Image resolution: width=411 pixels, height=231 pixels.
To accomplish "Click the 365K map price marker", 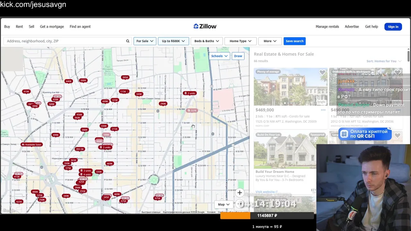I will pos(74,160).
